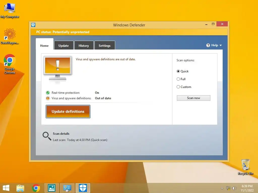Image resolution: width=258 pixels, height=193 pixels.
Task: Click the Scan now button
Action: (x=193, y=98)
